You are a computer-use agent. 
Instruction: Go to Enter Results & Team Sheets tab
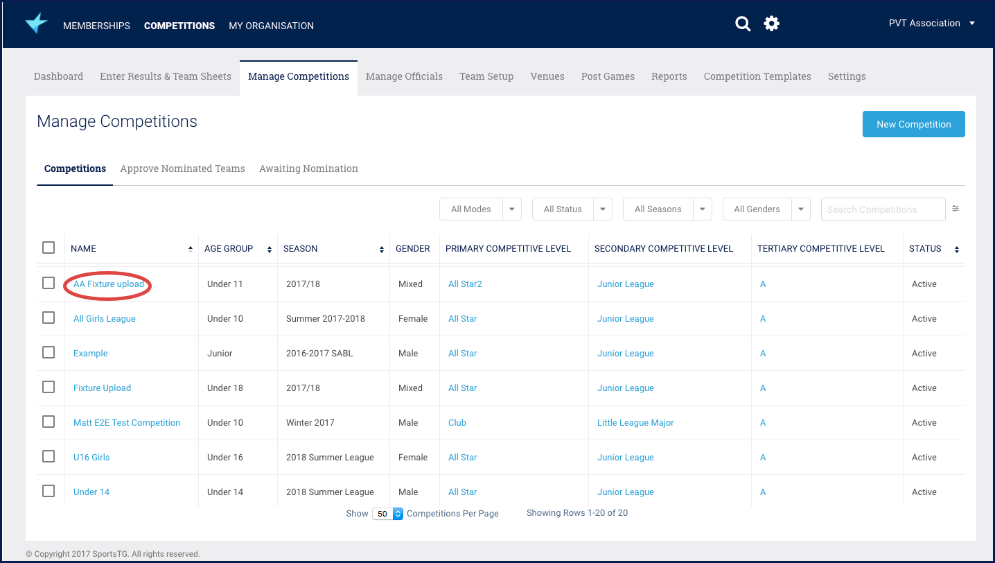[x=166, y=76]
